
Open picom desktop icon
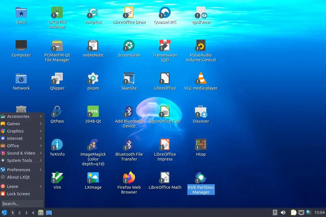coord(93,79)
